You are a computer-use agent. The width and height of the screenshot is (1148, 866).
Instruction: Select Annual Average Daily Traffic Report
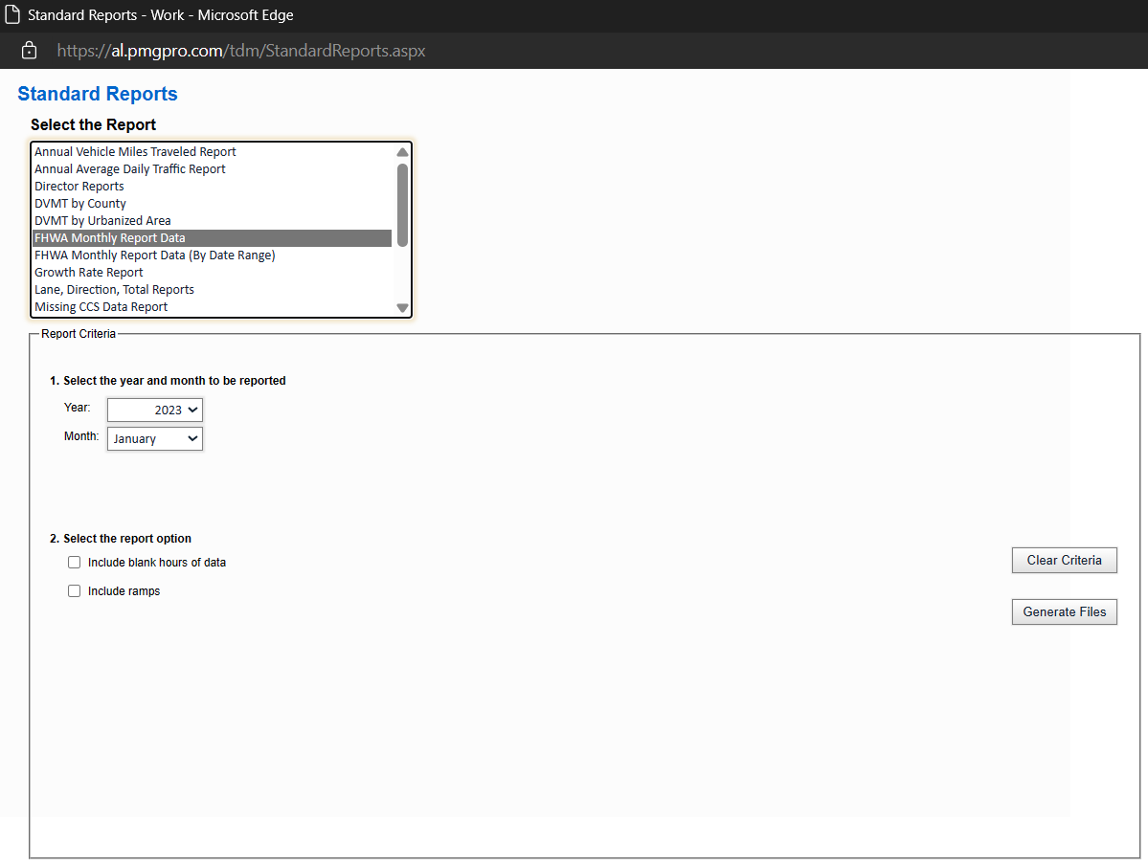(x=212, y=169)
